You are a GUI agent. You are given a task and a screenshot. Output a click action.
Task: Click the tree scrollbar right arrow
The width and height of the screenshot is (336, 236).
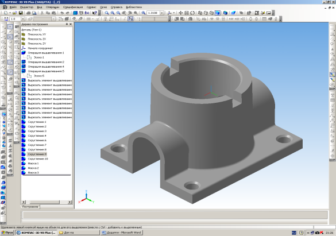(x=70, y=202)
